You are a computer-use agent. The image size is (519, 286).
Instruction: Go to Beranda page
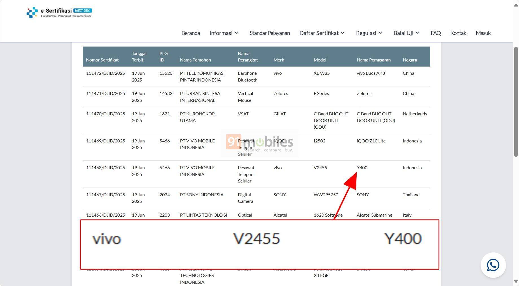click(191, 33)
